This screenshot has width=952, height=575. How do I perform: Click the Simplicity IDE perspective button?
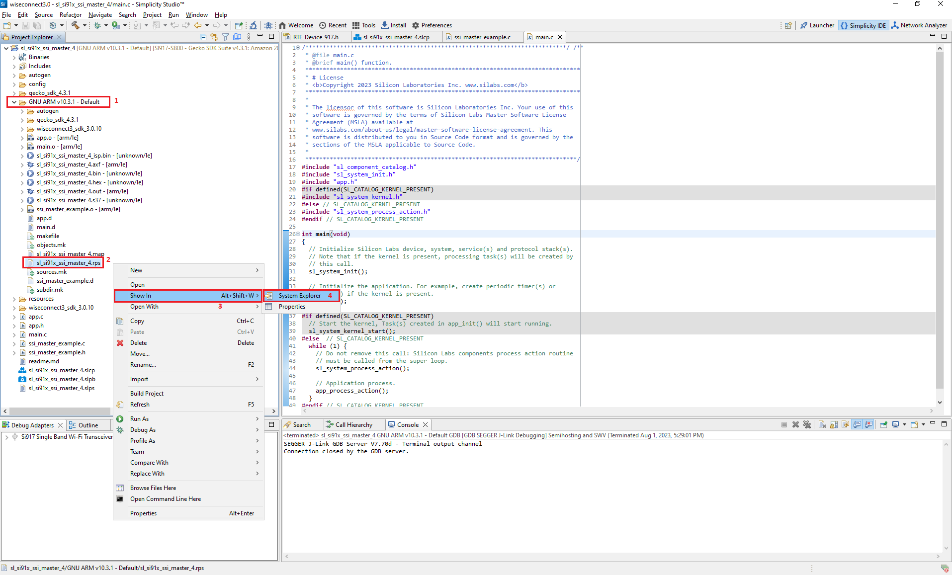coord(863,25)
